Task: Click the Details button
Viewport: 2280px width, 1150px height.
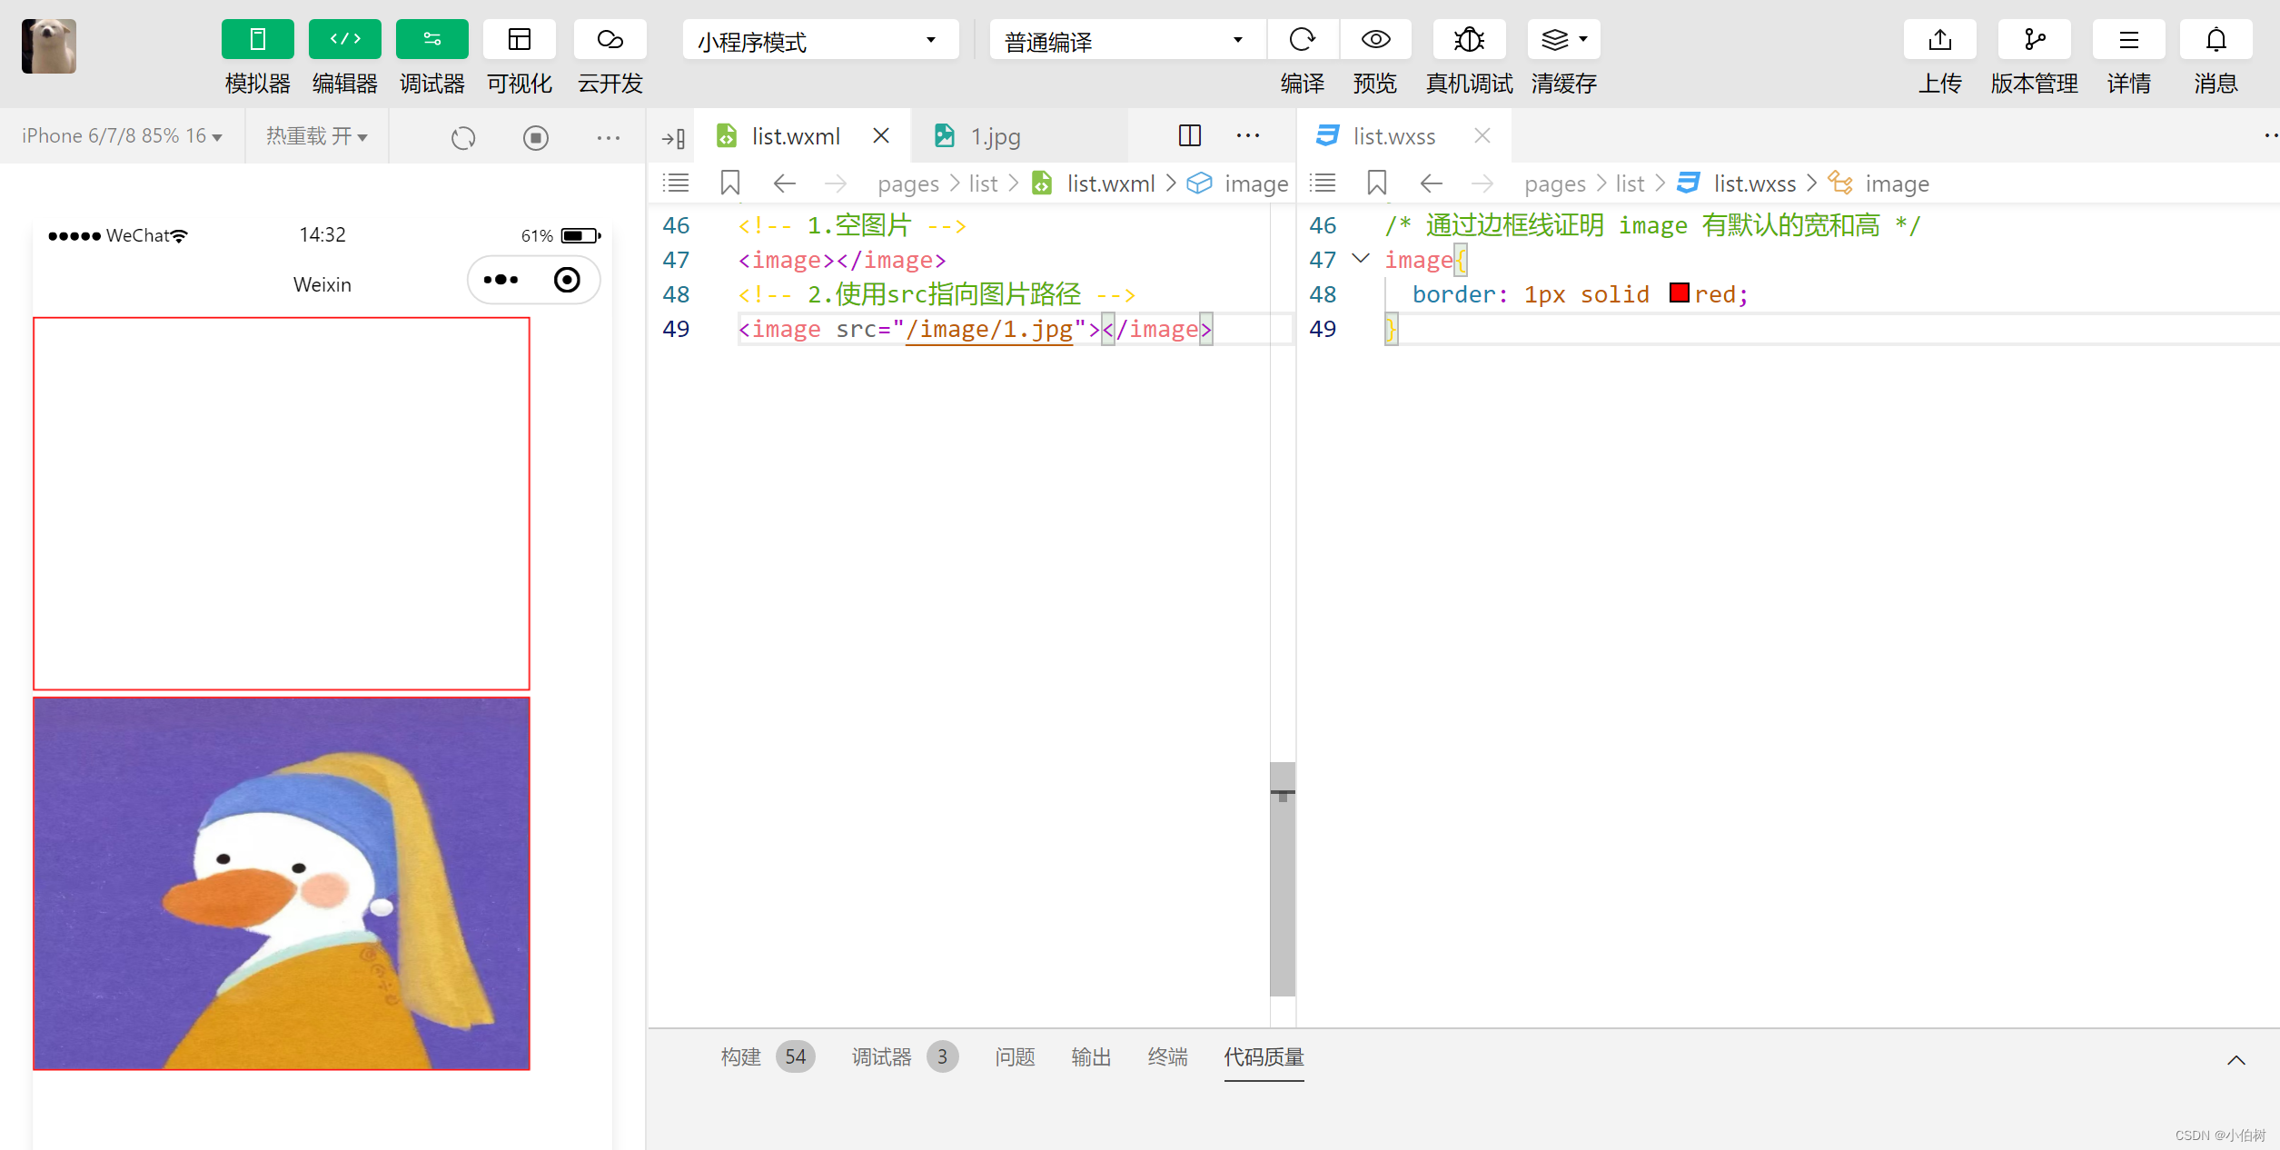Action: (2128, 40)
